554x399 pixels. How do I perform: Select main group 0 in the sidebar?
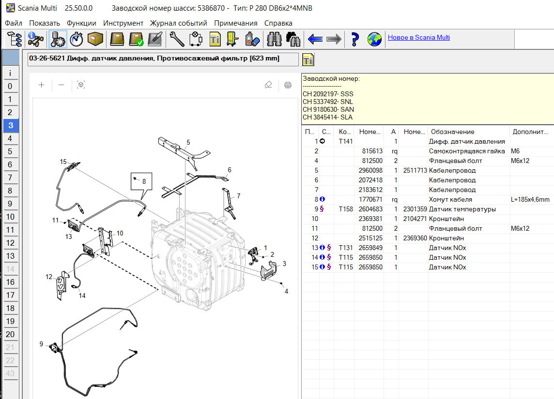[x=10, y=86]
